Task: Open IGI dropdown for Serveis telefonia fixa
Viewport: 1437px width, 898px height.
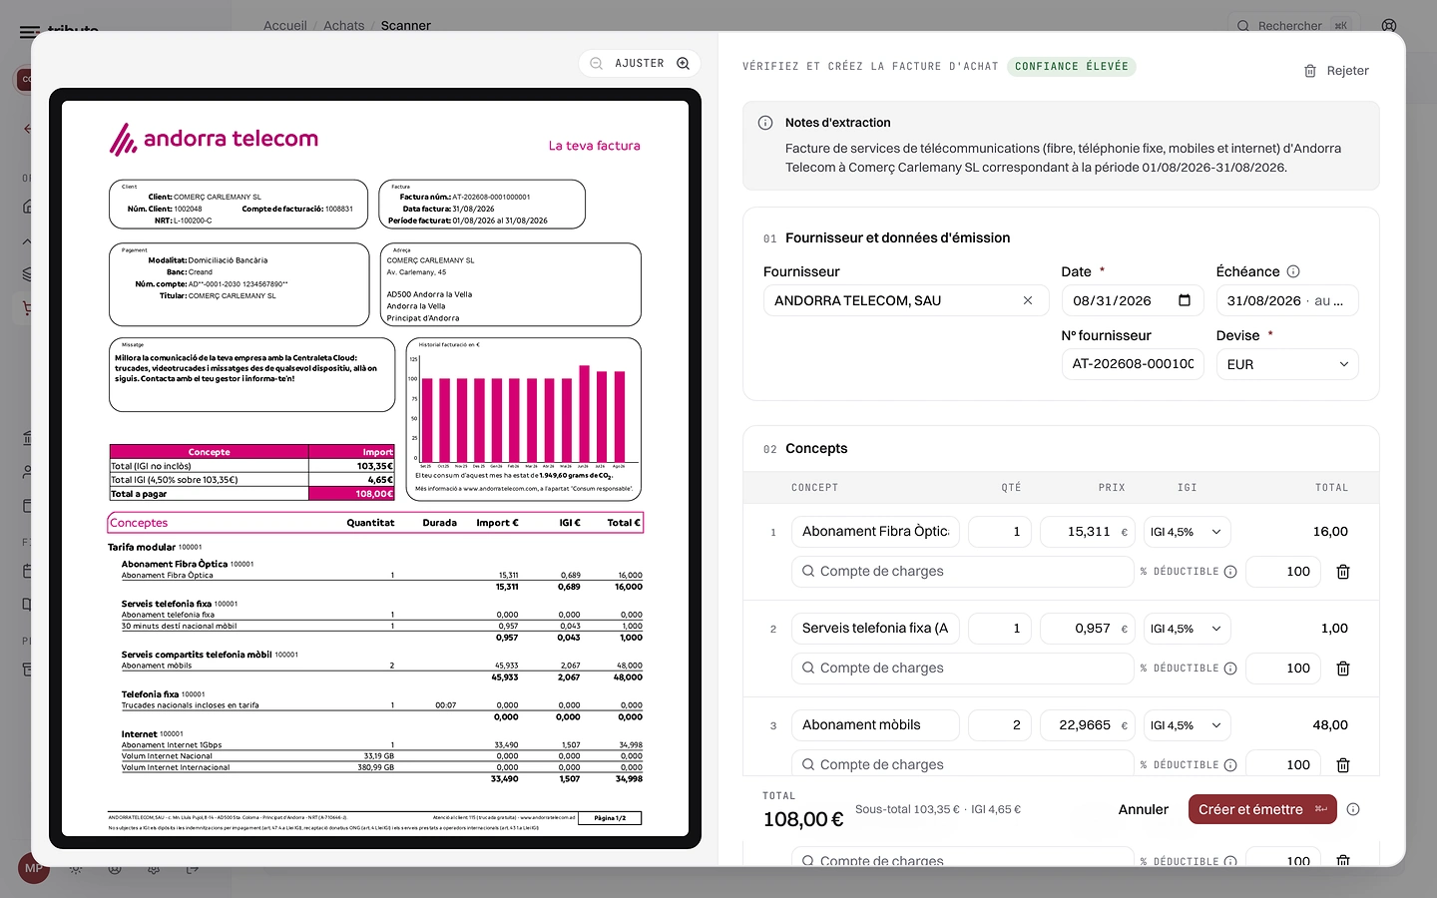Action: click(x=1187, y=629)
